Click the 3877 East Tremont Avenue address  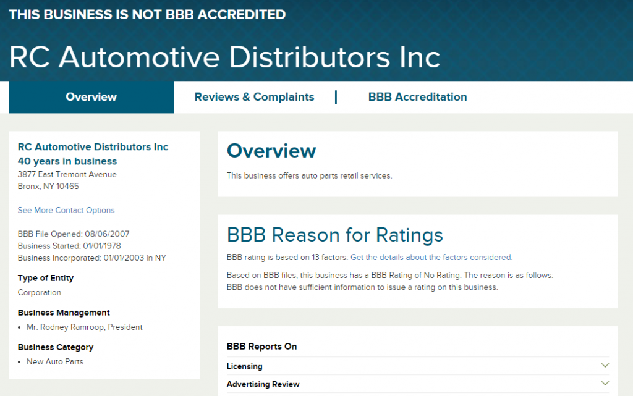pos(67,174)
